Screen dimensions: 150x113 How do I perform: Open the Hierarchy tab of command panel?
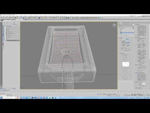[x=122, y=23]
